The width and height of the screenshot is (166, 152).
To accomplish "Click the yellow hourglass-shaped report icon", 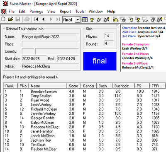I will point(131,19).
